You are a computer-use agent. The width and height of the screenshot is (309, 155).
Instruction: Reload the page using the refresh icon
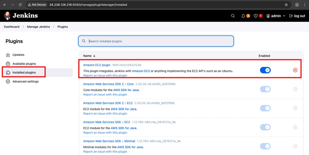[x=20, y=5]
